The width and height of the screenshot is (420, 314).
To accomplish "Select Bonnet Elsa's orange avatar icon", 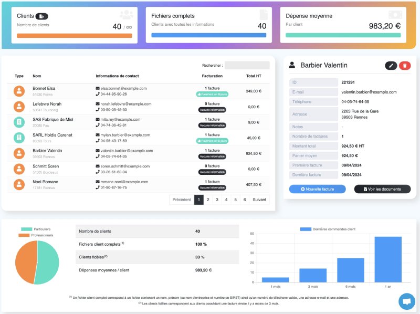I will click(18, 91).
